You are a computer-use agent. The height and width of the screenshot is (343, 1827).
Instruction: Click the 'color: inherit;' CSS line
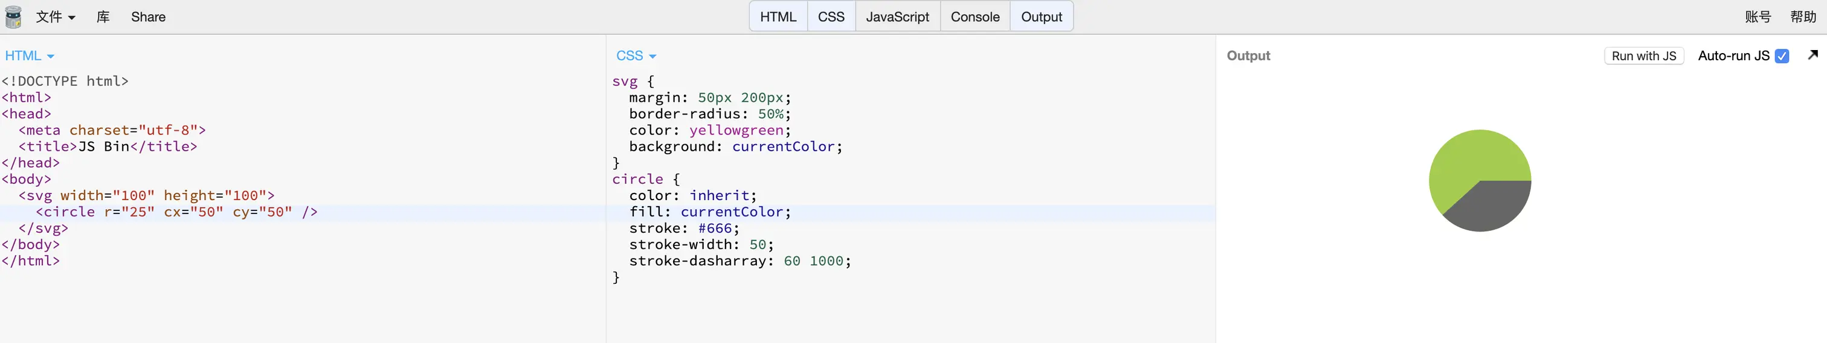693,196
